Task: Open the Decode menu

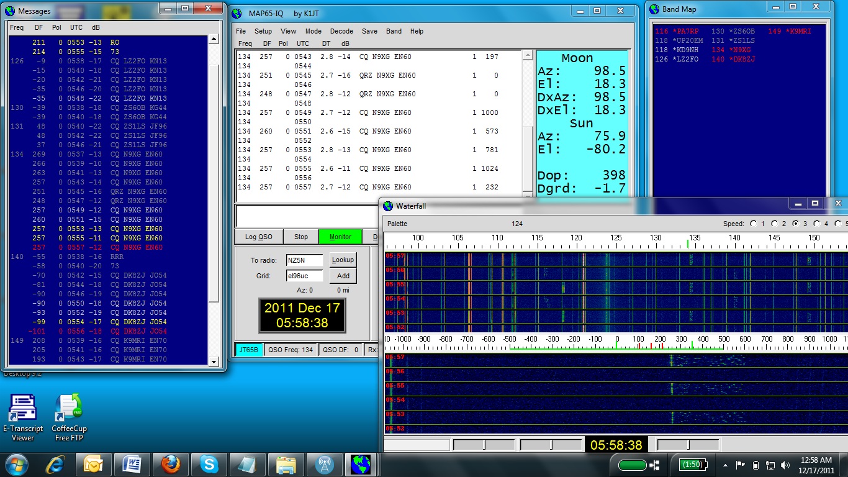Action: (x=341, y=31)
